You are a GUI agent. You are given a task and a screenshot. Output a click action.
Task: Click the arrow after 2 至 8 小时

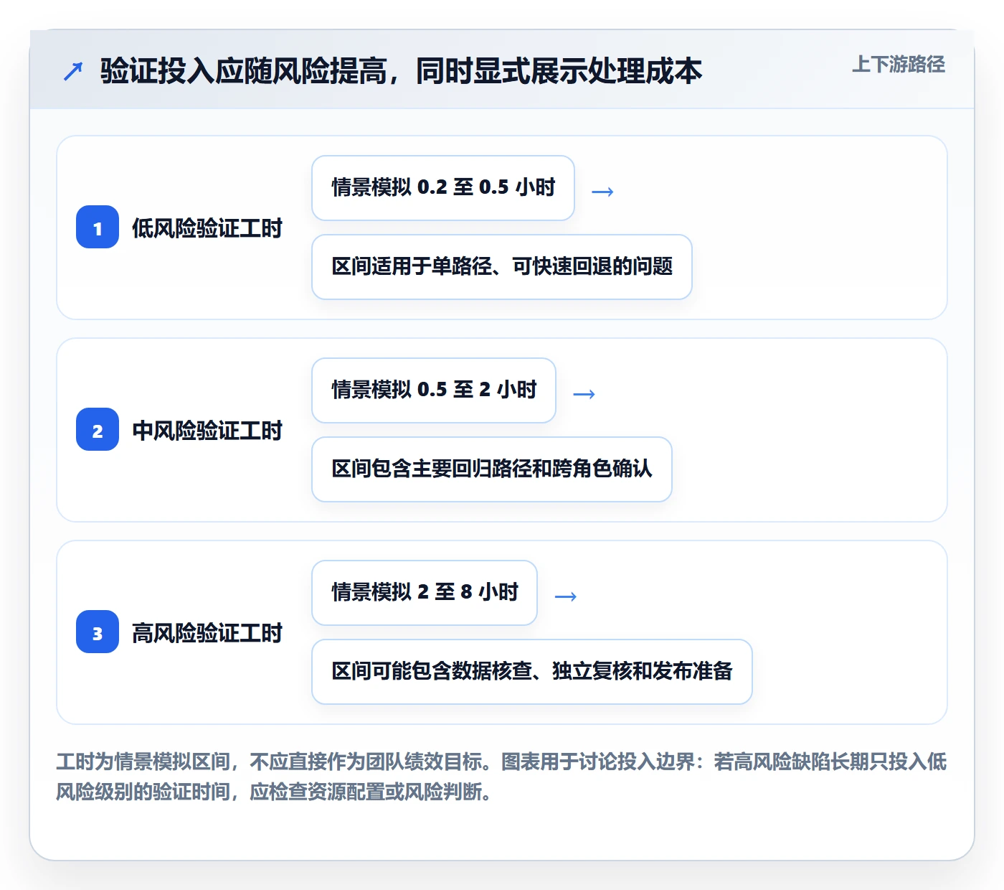click(x=566, y=596)
